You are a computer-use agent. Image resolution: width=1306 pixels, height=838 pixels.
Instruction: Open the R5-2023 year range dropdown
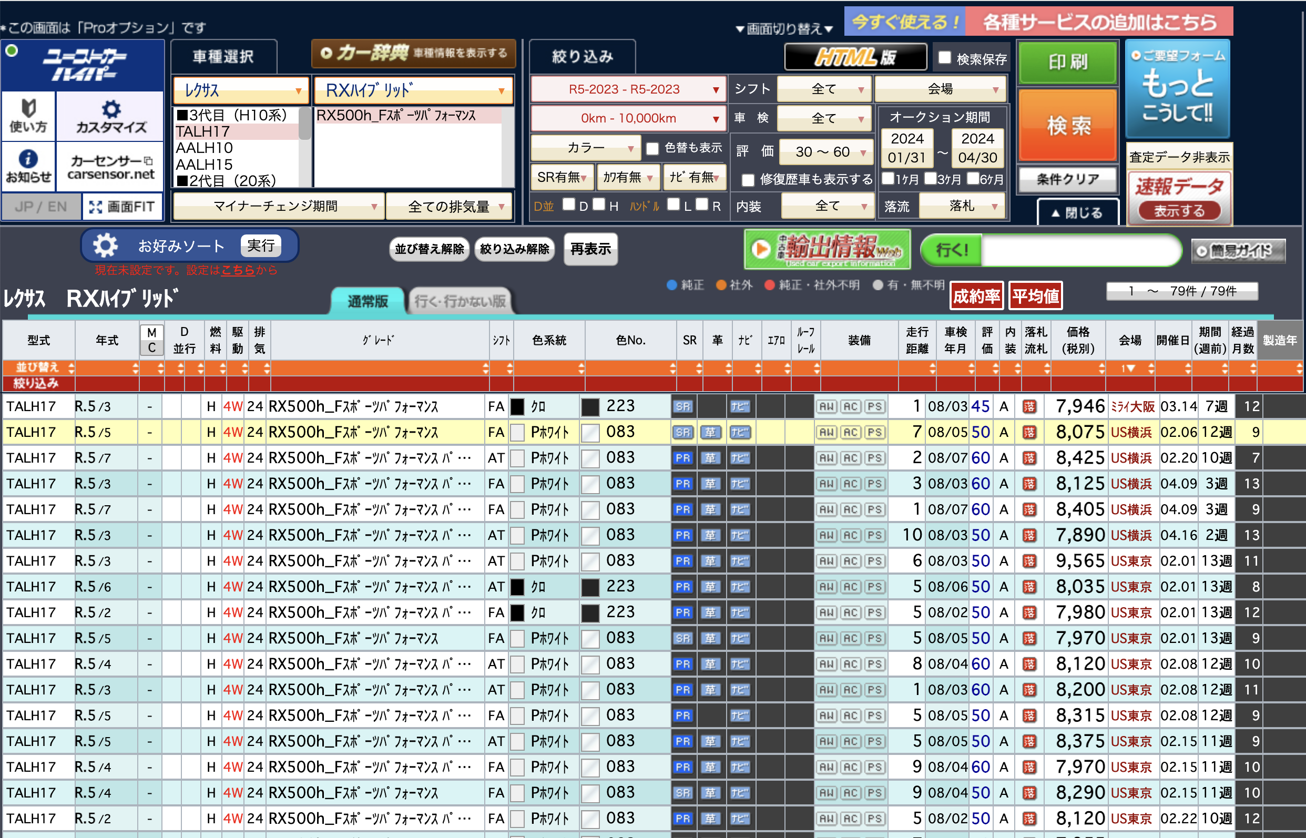click(x=628, y=89)
